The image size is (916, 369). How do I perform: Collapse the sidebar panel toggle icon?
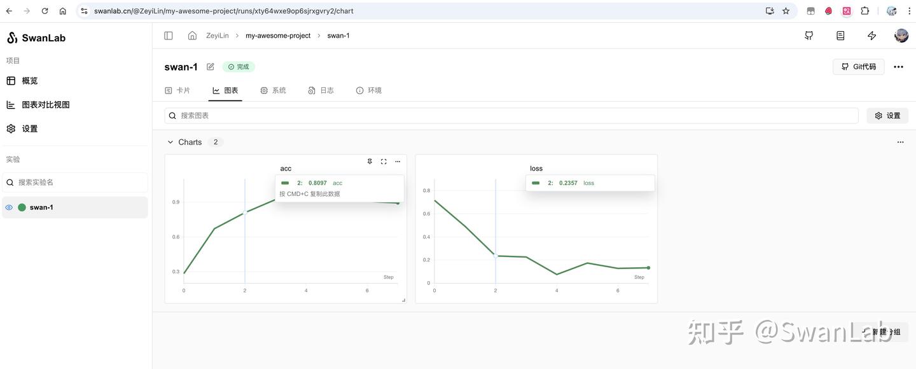[x=169, y=36]
